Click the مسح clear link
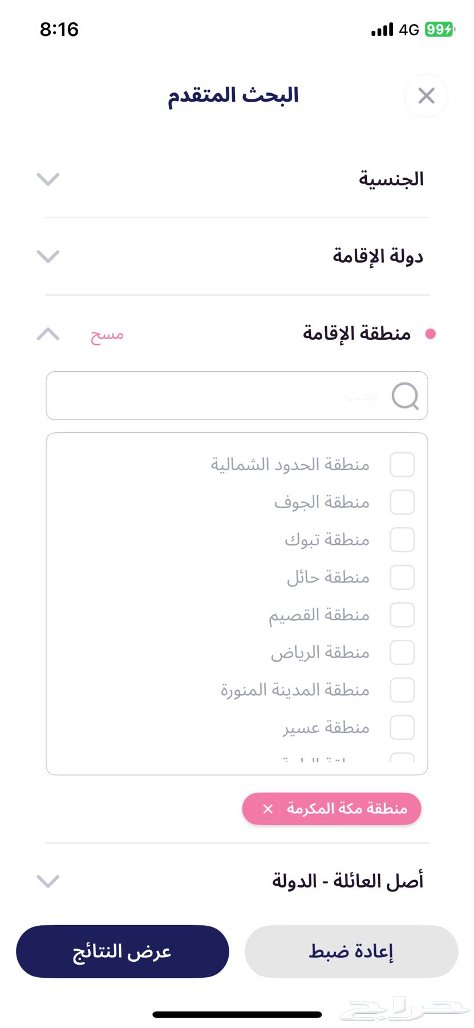 pyautogui.click(x=107, y=335)
